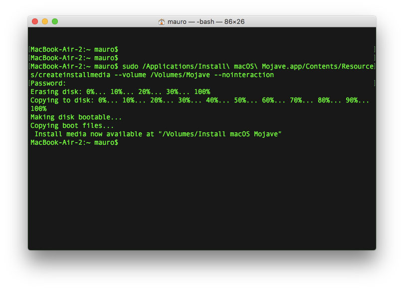Click the "Copying boot files..." line
Viewport: 404px width, 290px height.
coord(72,125)
